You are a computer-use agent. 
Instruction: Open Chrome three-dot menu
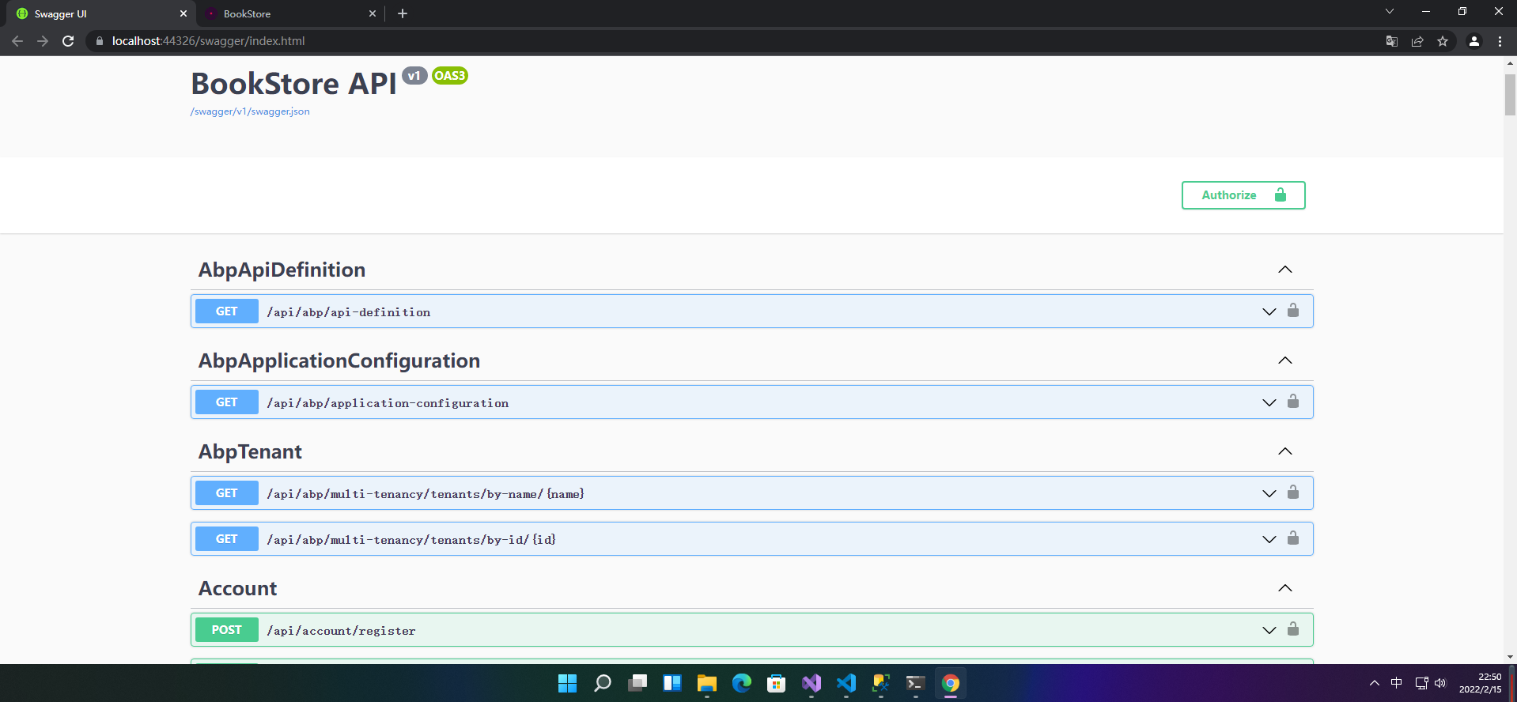tap(1500, 41)
